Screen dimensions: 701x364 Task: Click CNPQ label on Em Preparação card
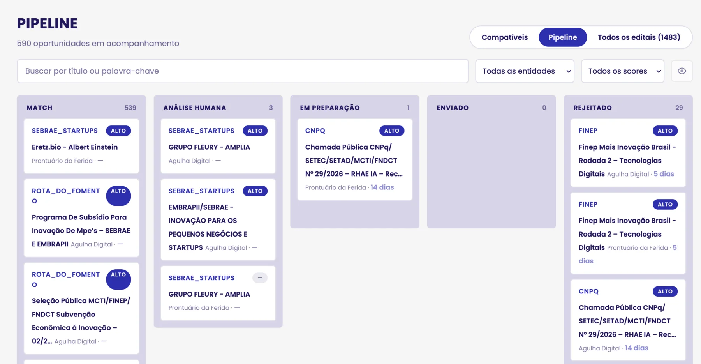click(x=315, y=131)
